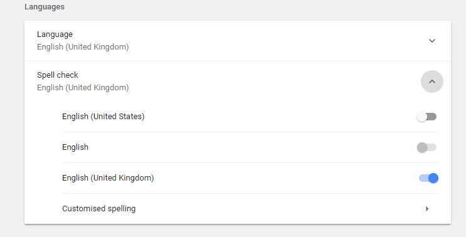Click the blue knob of the enabled toggle
Image resolution: width=466 pixels, height=237 pixels.
point(433,178)
